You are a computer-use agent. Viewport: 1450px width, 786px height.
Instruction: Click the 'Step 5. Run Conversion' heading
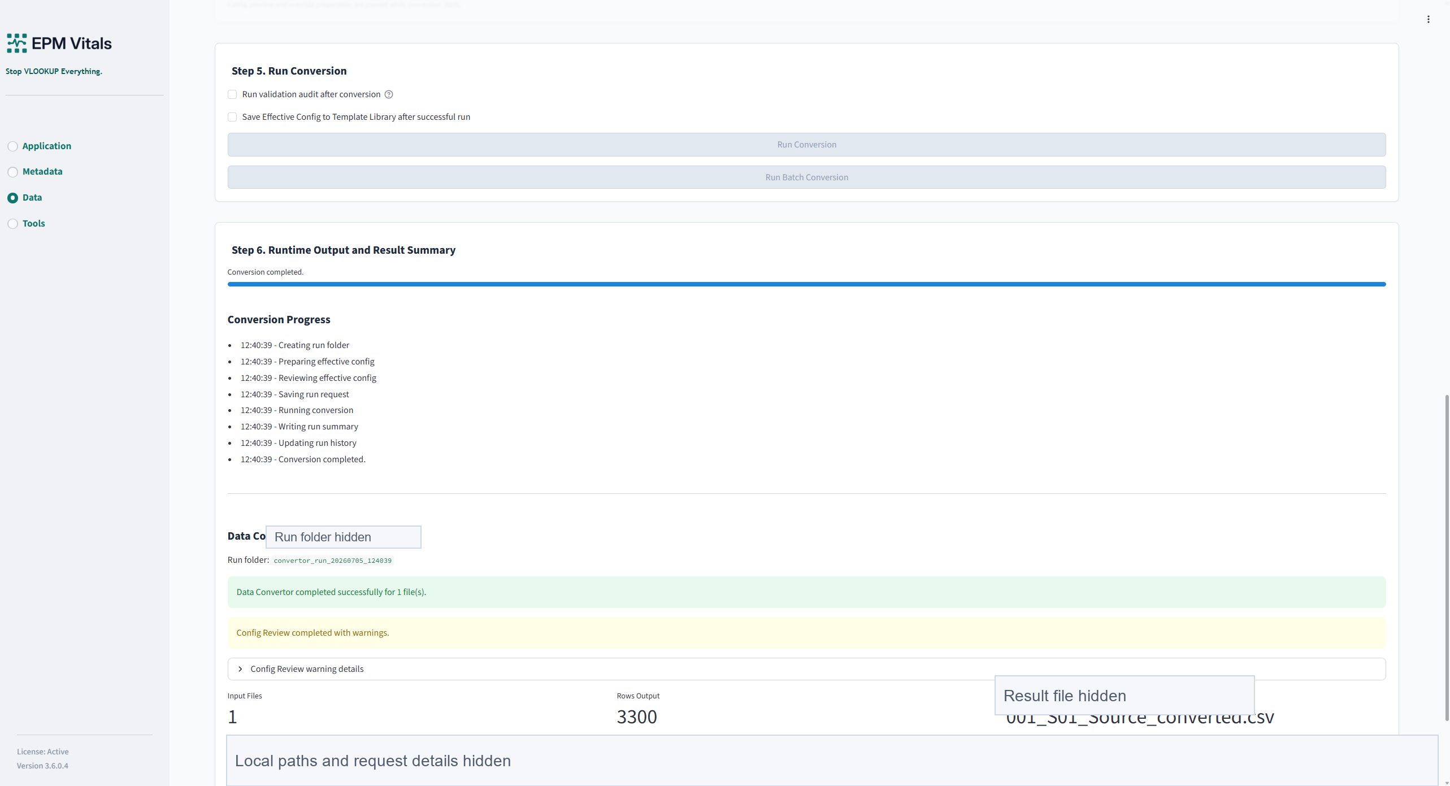289,71
